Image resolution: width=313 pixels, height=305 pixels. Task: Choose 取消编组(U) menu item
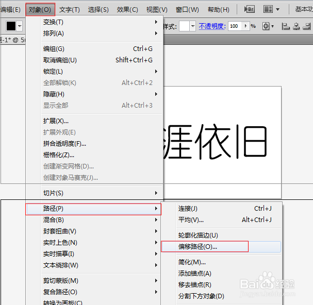tap(102, 60)
